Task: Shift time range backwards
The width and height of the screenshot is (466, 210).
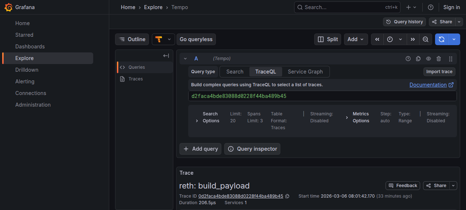Action: (377, 39)
